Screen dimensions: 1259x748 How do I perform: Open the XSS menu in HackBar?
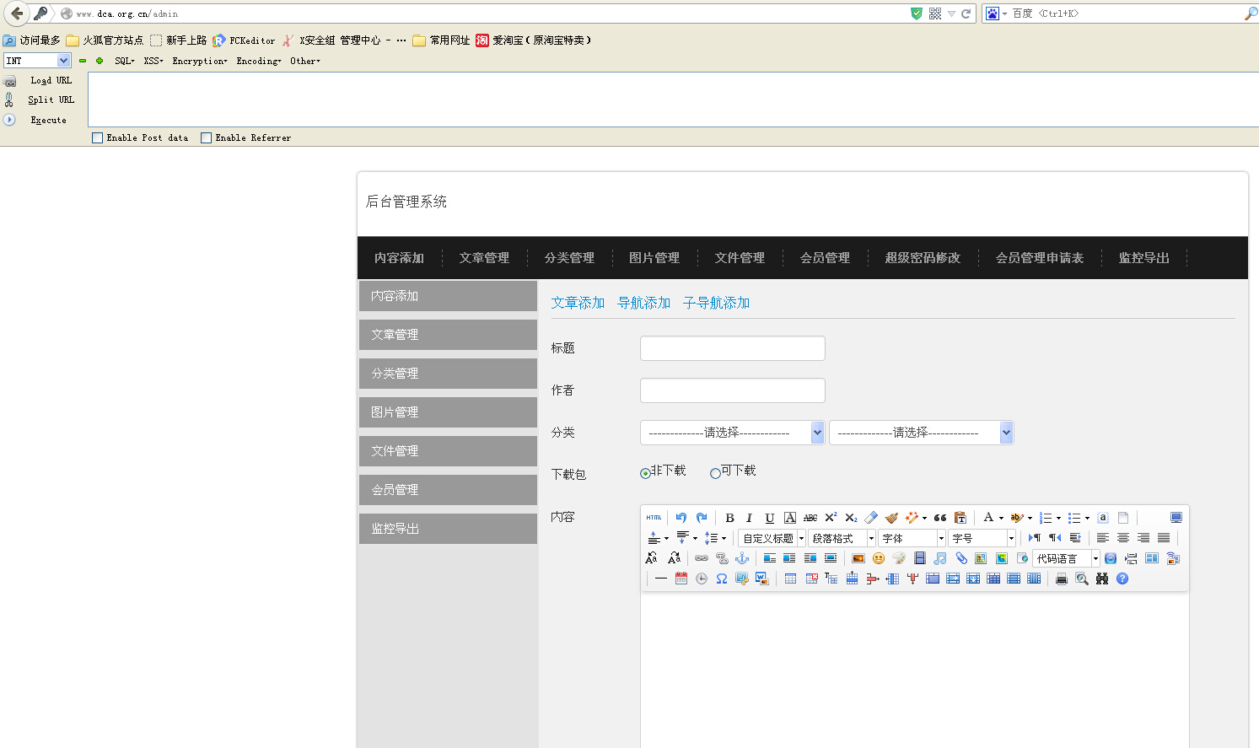point(153,61)
